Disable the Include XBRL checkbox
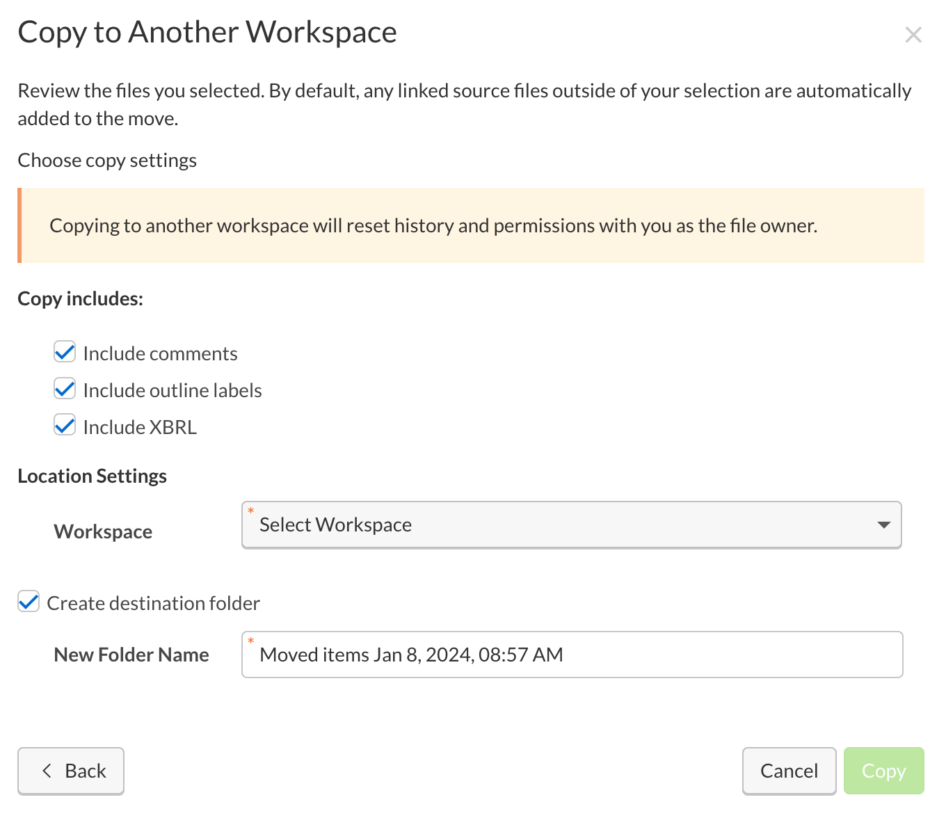 (65, 426)
